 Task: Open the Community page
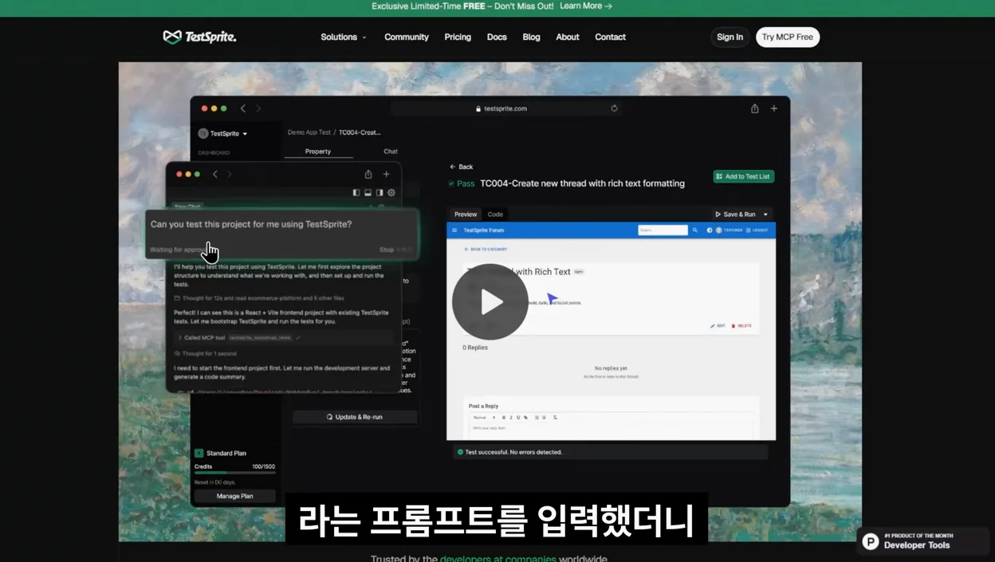tap(407, 37)
